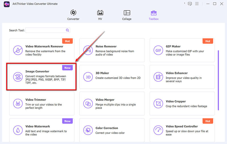Switch to the Converter tab
Viewport: 227px width, 144px height.
click(73, 15)
